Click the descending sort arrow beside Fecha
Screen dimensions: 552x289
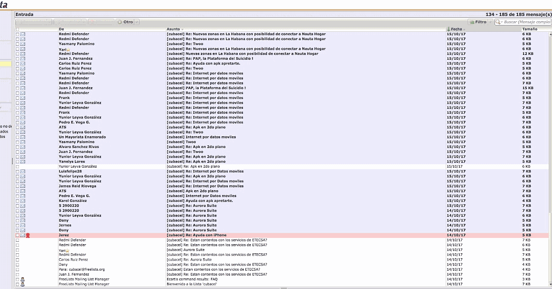click(448, 29)
